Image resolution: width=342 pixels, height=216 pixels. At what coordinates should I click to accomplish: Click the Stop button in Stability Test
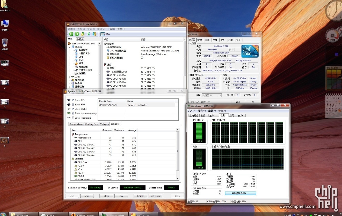coord(87,196)
